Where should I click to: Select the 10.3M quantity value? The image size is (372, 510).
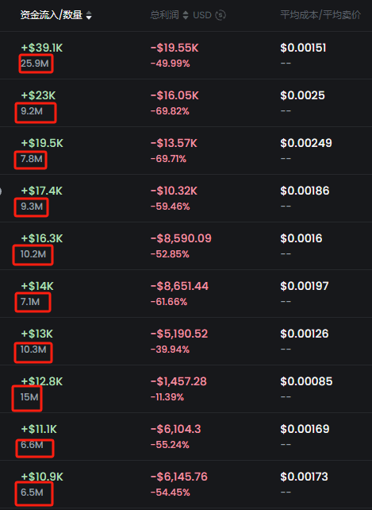coord(33,350)
